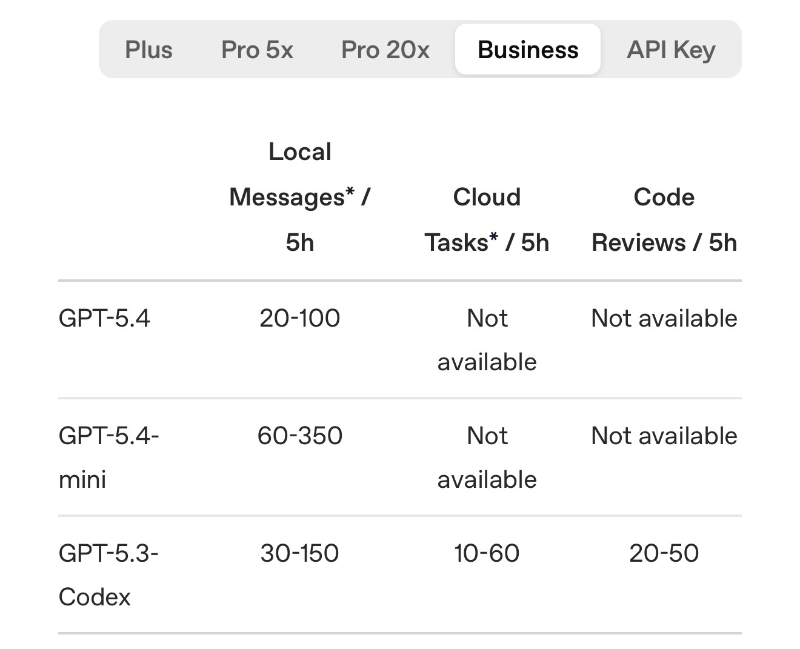This screenshot has width=800, height=649.
Task: Click the Cloud Tasks column header
Action: tap(487, 219)
